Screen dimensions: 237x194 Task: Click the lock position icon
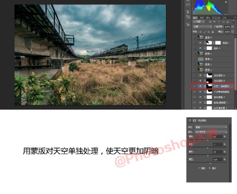coord(208,32)
